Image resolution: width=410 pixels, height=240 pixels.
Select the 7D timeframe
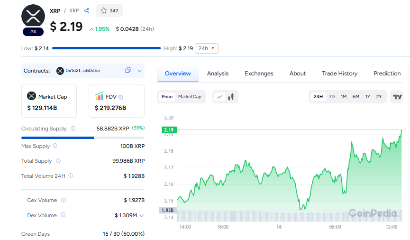(332, 97)
